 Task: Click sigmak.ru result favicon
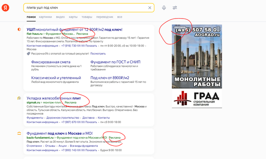pos(19,98)
